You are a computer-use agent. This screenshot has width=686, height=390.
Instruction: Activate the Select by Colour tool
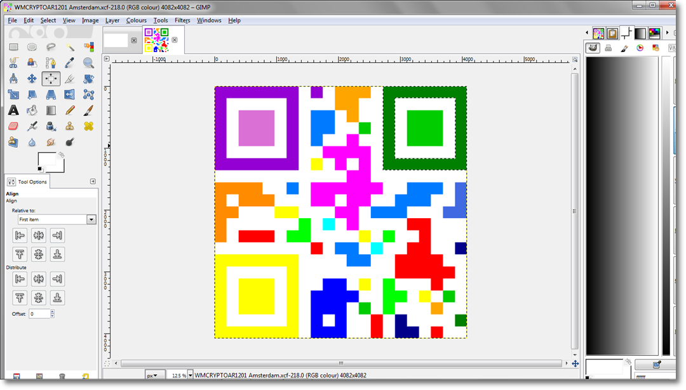coord(88,47)
